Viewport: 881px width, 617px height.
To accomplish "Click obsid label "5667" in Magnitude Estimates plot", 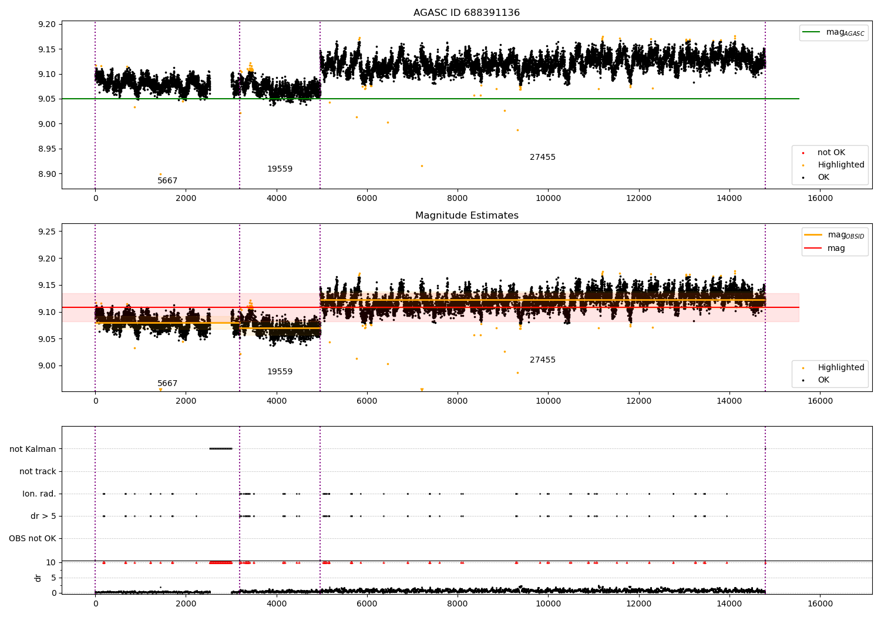I will pos(167,384).
